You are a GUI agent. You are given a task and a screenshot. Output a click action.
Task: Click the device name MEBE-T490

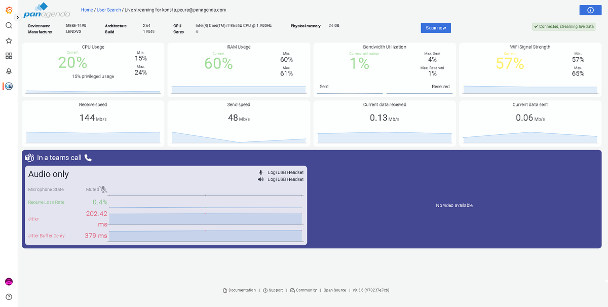(76, 26)
